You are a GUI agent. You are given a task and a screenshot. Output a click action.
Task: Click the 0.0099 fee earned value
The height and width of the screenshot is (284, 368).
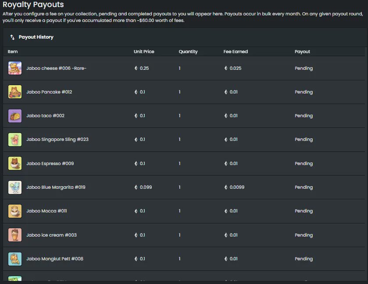[x=237, y=187]
